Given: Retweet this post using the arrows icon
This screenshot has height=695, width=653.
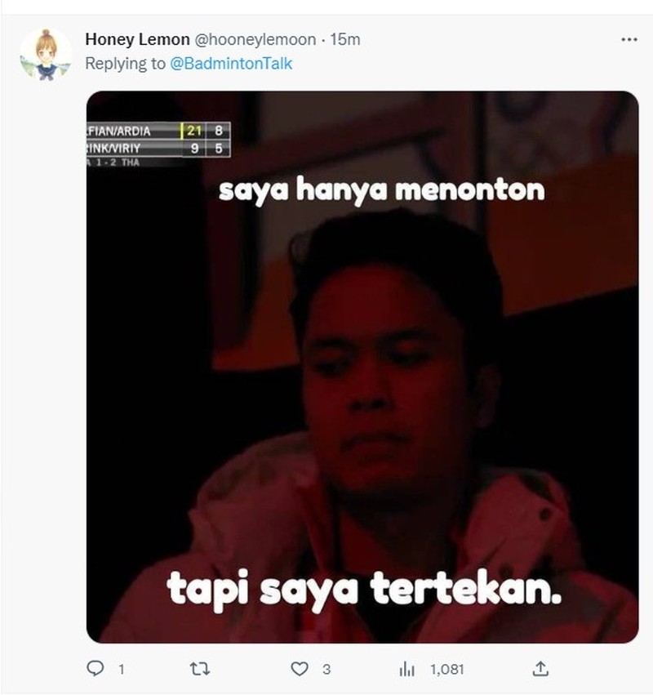Looking at the screenshot, I should pyautogui.click(x=200, y=668).
